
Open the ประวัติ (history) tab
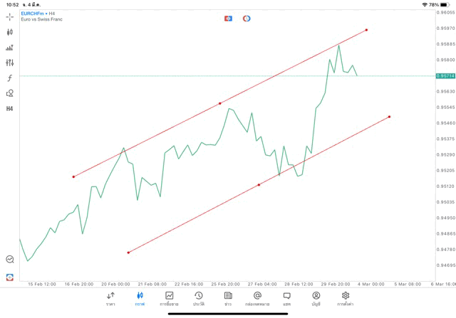coord(199,299)
